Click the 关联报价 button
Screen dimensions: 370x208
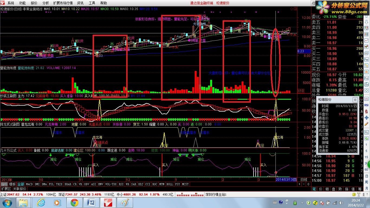20,189
